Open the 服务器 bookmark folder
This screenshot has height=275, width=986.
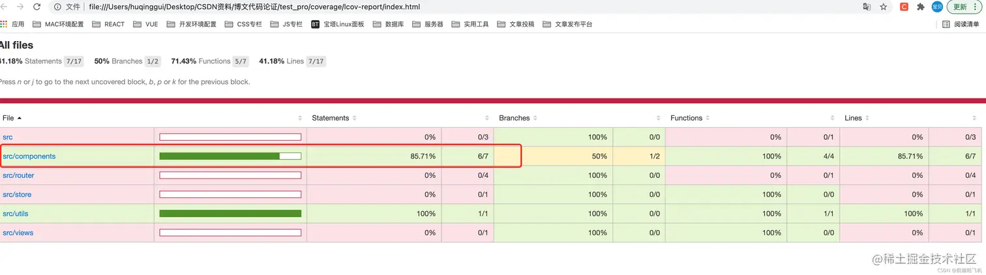(x=428, y=24)
